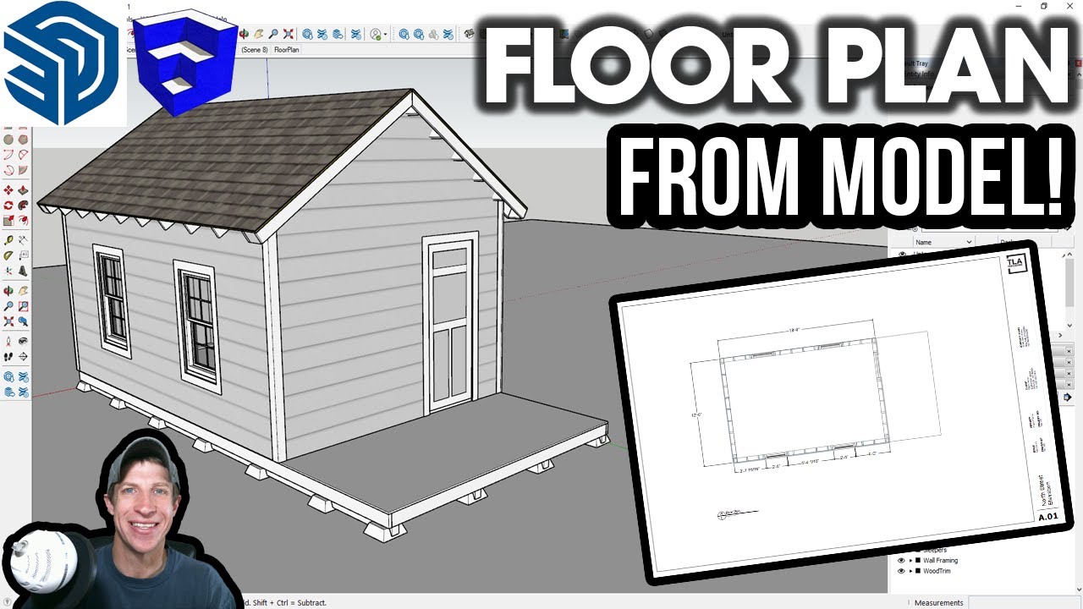
Task: Open the WoodTrim color swatch
Action: click(918, 571)
